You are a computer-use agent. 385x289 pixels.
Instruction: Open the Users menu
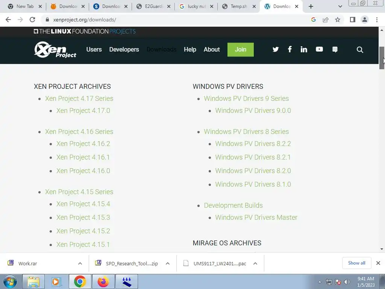click(x=94, y=49)
